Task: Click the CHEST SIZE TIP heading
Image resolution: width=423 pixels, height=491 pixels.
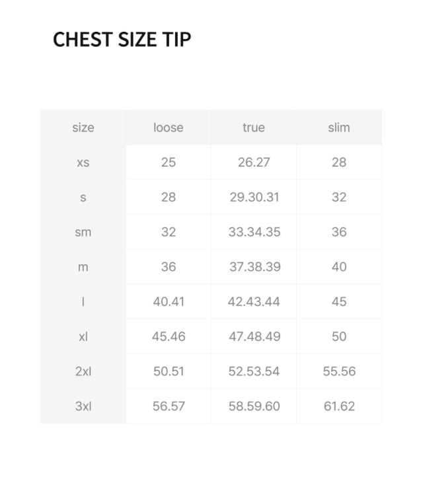Action: (x=122, y=40)
